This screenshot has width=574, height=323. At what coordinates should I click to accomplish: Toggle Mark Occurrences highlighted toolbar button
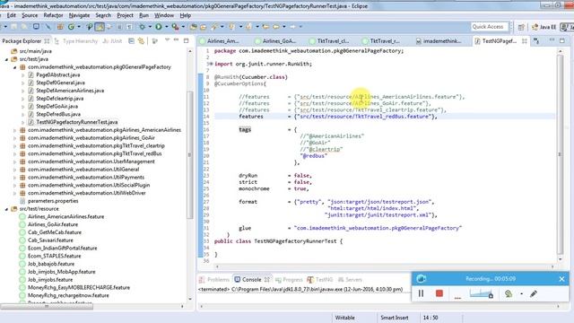pyautogui.click(x=100, y=27)
